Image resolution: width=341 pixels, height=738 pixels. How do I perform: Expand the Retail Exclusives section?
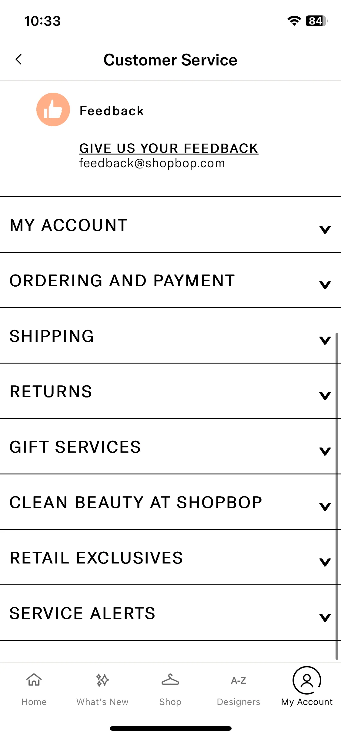click(170, 557)
